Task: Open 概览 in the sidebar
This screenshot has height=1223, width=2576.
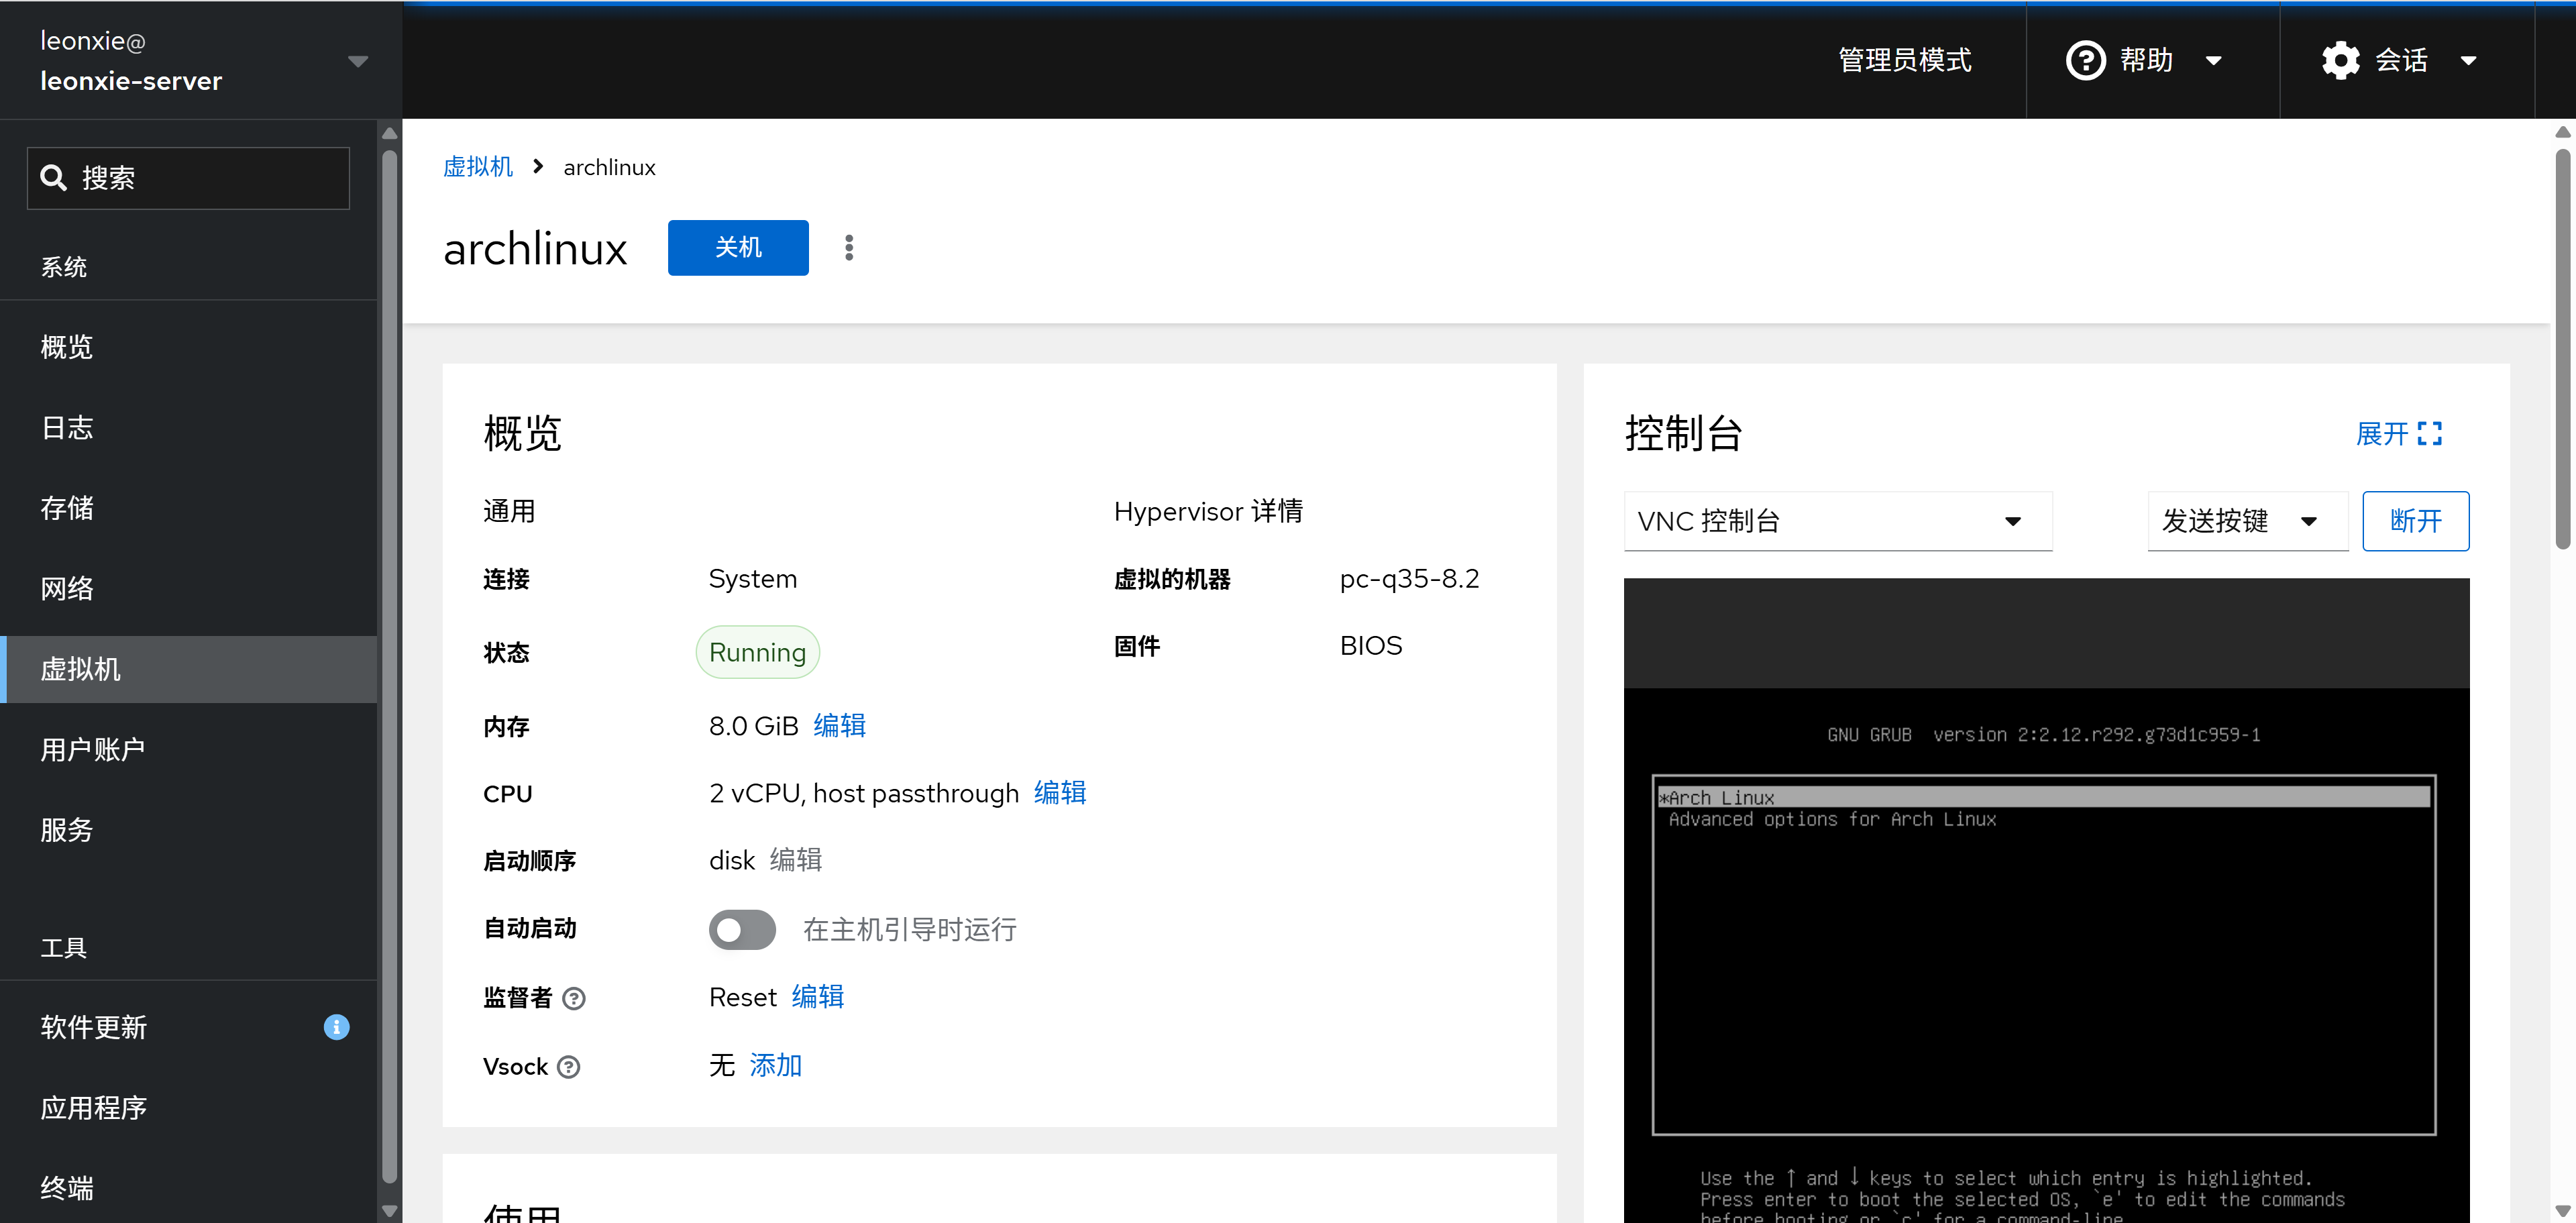Action: (189, 347)
